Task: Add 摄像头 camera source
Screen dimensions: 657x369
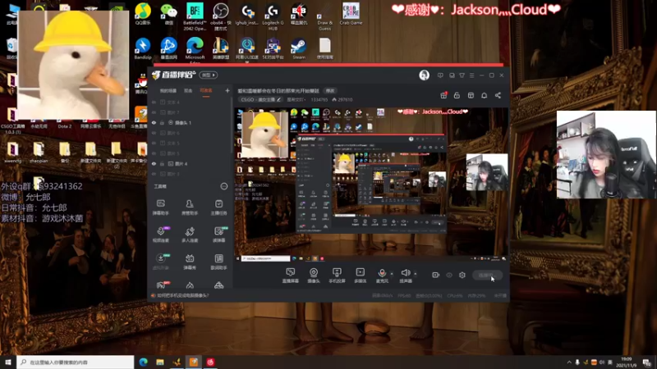Action: click(x=314, y=276)
